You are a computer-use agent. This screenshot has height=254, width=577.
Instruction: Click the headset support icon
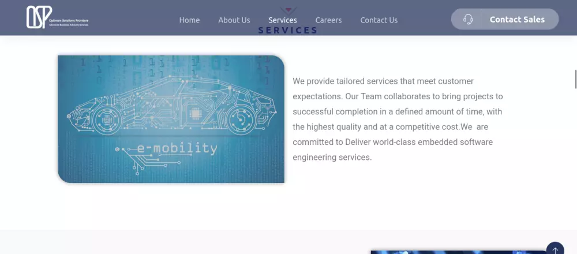(x=468, y=19)
